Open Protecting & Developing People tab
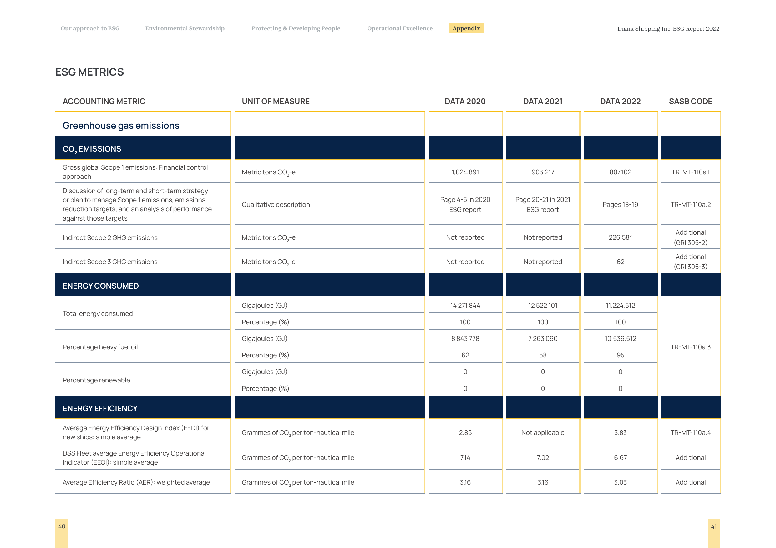Screen dimensions: 776x548 click(296, 28)
